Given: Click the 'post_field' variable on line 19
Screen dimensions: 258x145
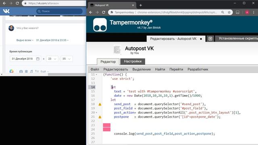Looking at the screenshot, I should click(123, 108).
